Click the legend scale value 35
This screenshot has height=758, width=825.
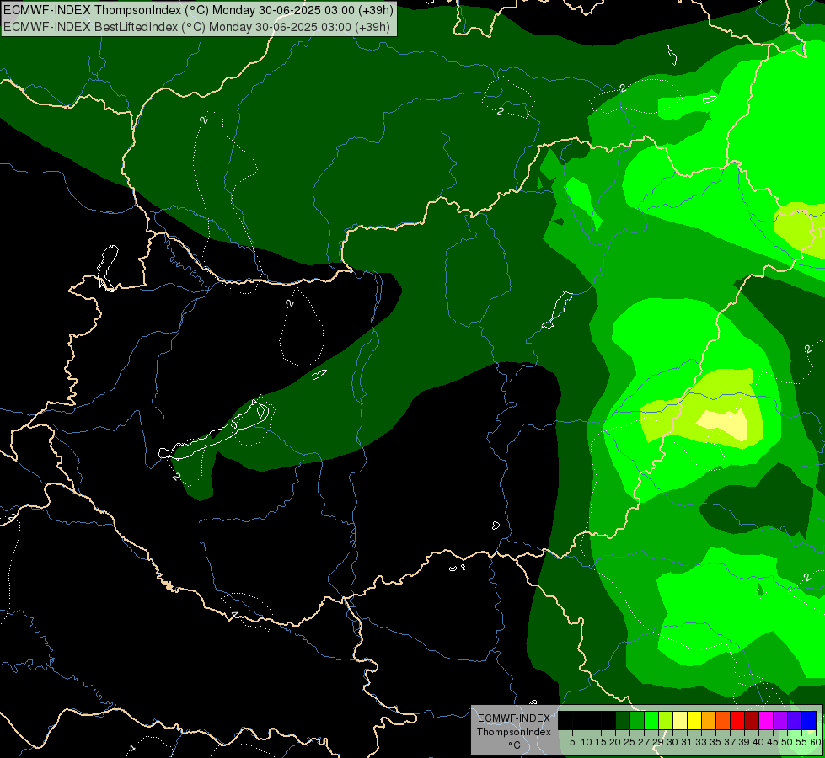tap(715, 742)
